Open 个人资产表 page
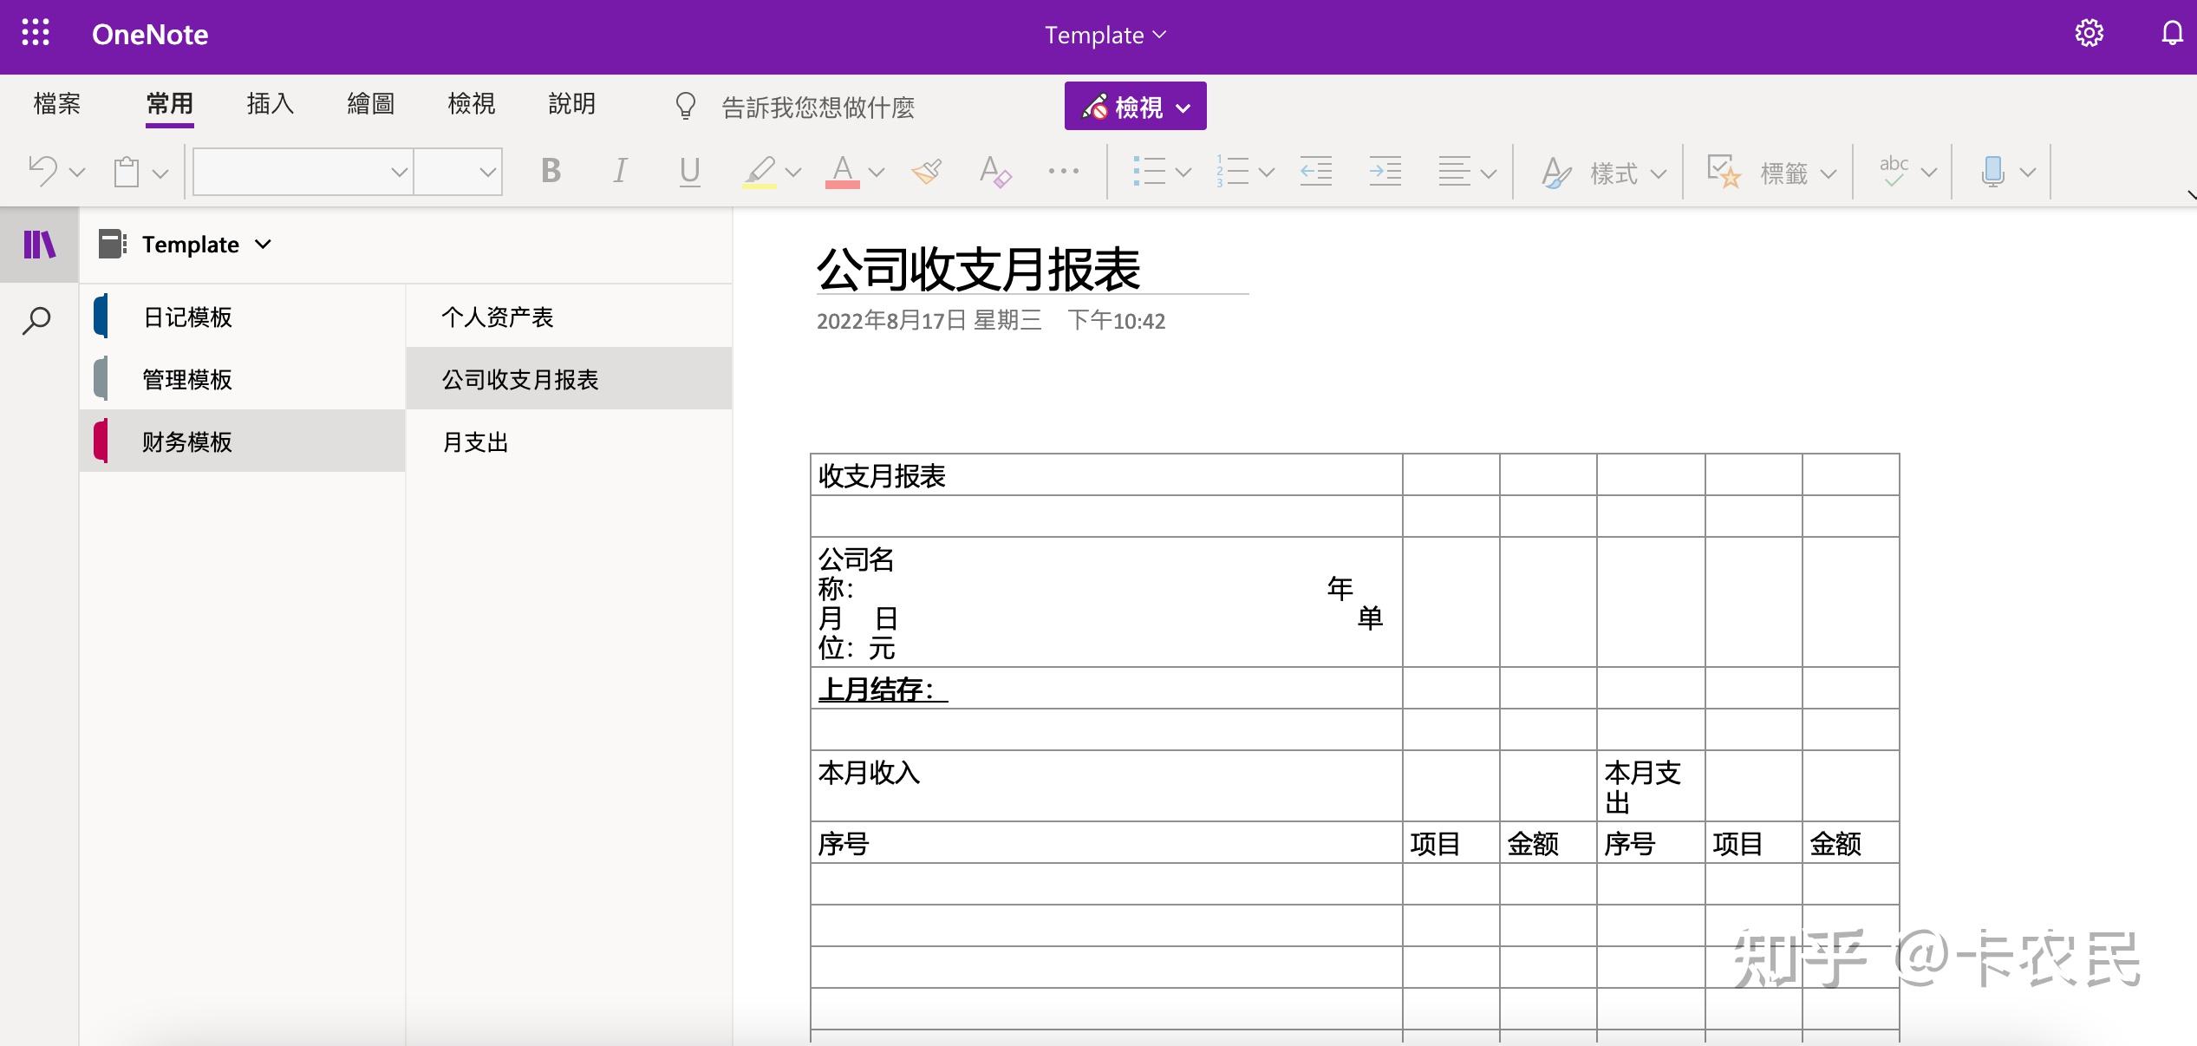The width and height of the screenshot is (2197, 1046). pyautogui.click(x=569, y=317)
